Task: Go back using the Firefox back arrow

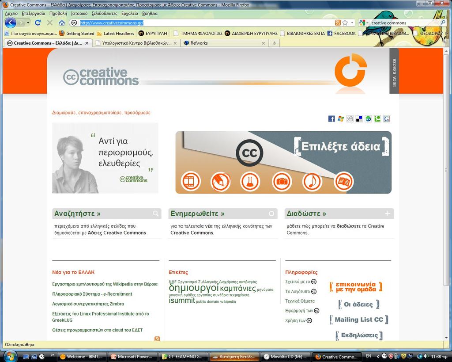Action: [11, 23]
